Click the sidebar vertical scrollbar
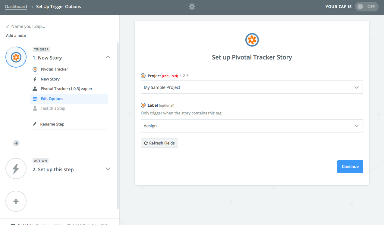This screenshot has width=384, height=225. [x=118, y=126]
